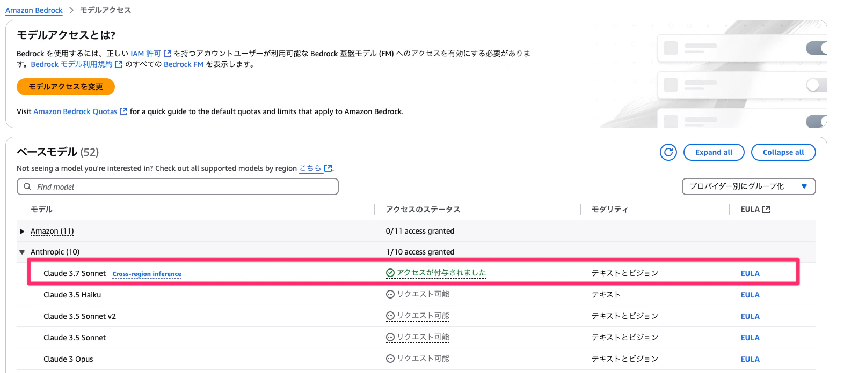The image size is (844, 373).
Task: Click リクエスト可能 status for Claude 3 Opus
Action: point(423,359)
